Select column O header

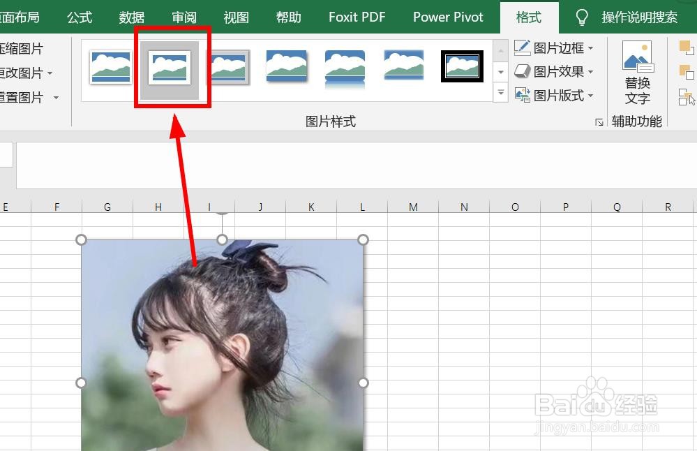(515, 207)
